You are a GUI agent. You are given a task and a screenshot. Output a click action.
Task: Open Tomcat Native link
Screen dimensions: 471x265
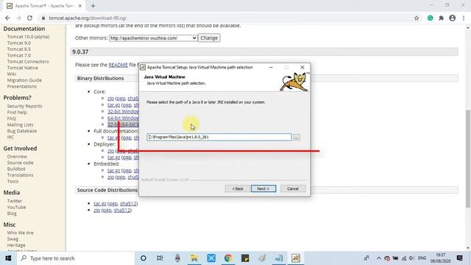pyautogui.click(x=23, y=68)
